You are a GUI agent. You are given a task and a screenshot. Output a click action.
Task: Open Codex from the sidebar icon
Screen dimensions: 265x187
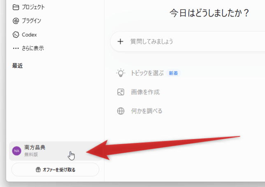click(16, 35)
